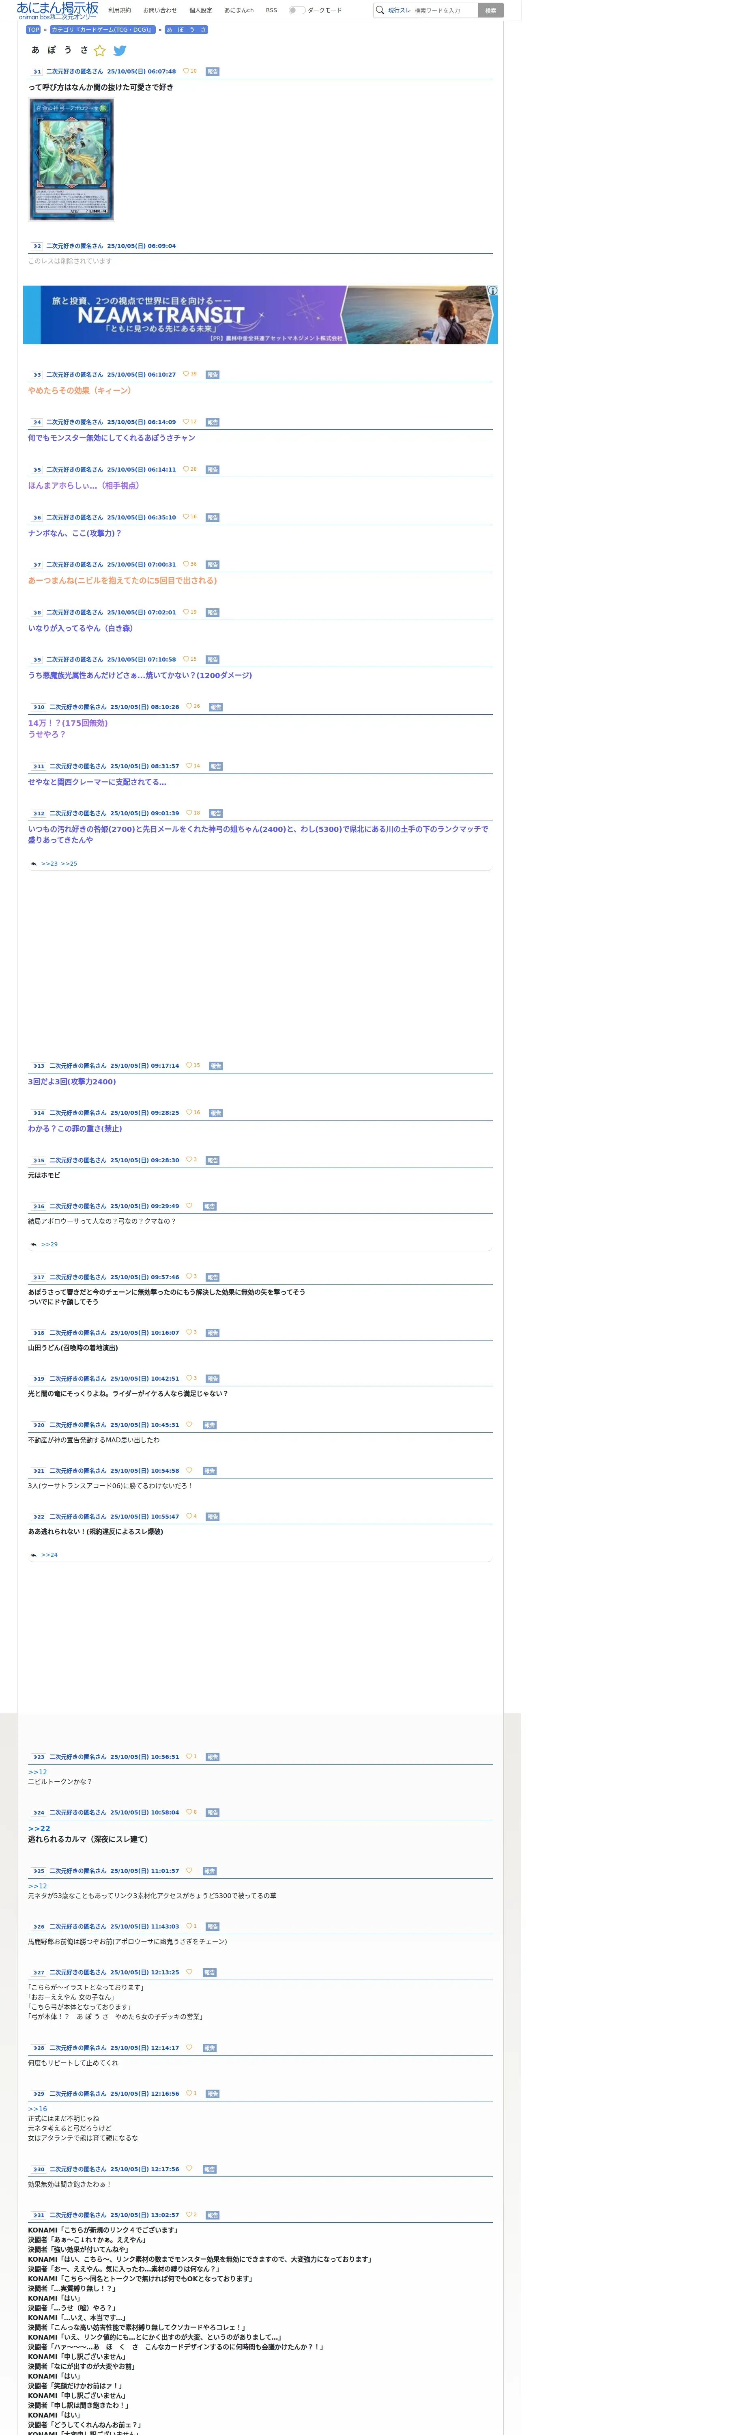Like post 4 with its heart icon

pyautogui.click(x=186, y=422)
